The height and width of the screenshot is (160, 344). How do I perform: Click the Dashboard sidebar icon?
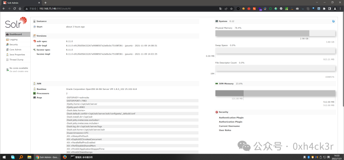(7, 34)
